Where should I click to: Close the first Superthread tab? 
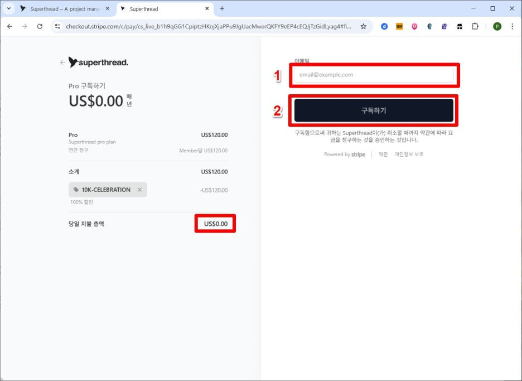coord(107,9)
